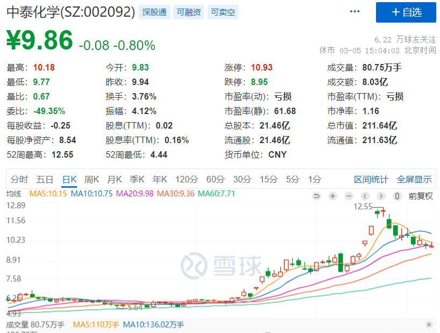
Task: Click the 均线 label
Action: (x=14, y=194)
